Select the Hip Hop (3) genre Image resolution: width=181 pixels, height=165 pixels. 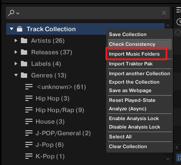52,98
